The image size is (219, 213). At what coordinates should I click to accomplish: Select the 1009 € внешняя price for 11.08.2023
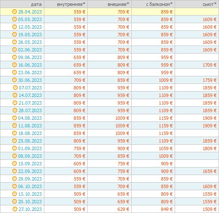122,126
